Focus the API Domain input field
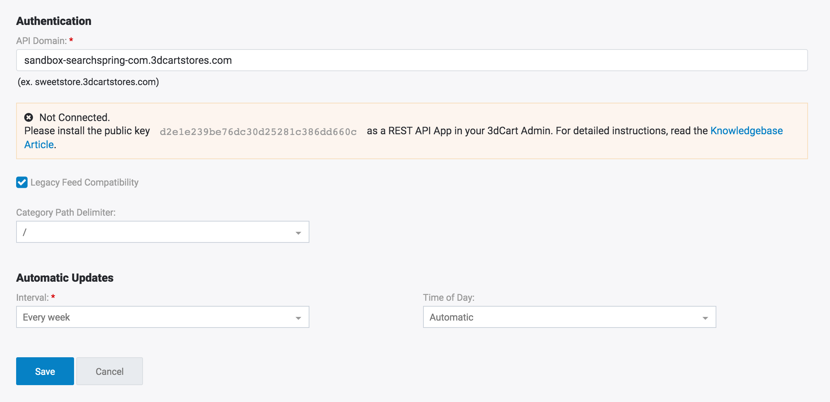The height and width of the screenshot is (402, 830). 412,60
